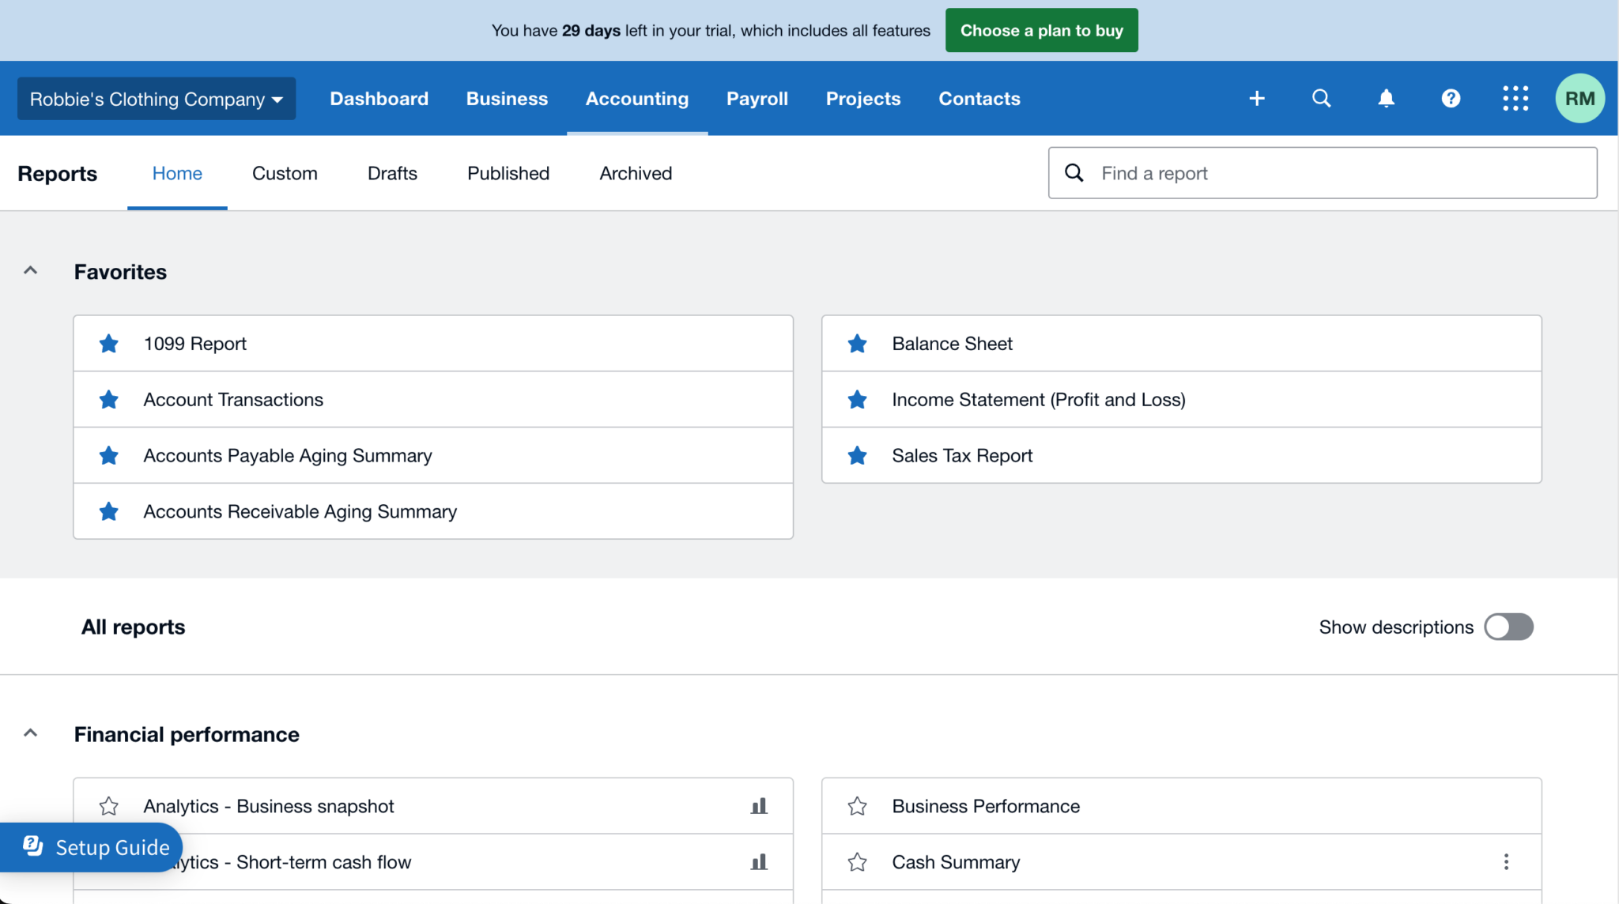The width and height of the screenshot is (1619, 904).
Task: Click Choose a plan to buy
Action: [1041, 30]
